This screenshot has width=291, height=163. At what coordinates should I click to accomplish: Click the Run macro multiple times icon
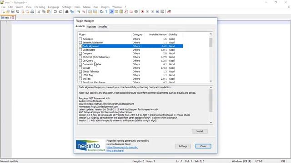157,12
